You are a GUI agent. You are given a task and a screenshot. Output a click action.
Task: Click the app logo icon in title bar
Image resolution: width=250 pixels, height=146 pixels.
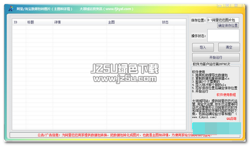[11, 8]
